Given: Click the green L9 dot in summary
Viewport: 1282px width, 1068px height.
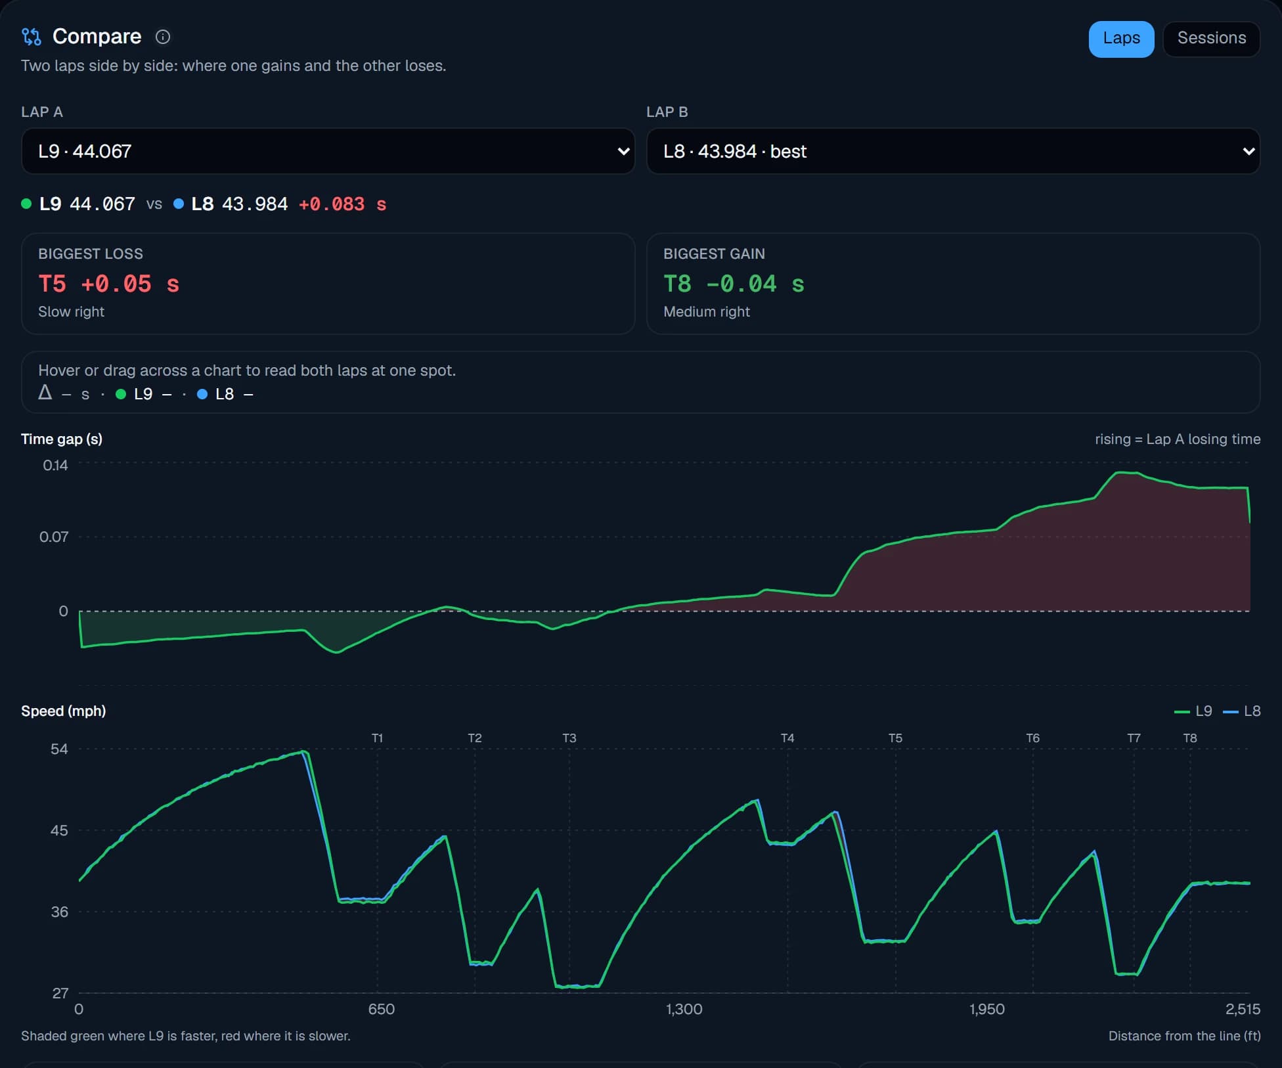Looking at the screenshot, I should coord(26,204).
